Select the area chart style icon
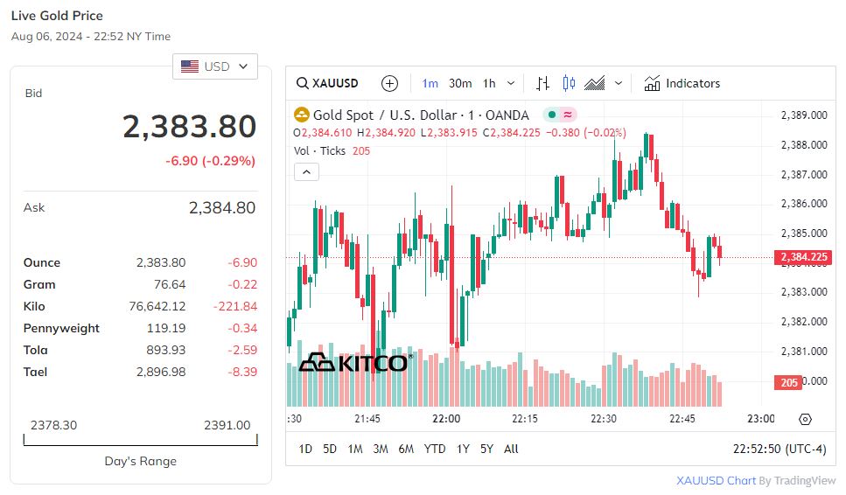The image size is (846, 495). (x=595, y=84)
